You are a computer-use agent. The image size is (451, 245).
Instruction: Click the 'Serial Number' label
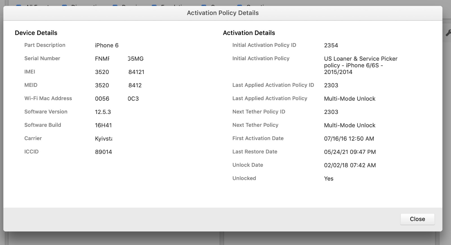pos(42,59)
